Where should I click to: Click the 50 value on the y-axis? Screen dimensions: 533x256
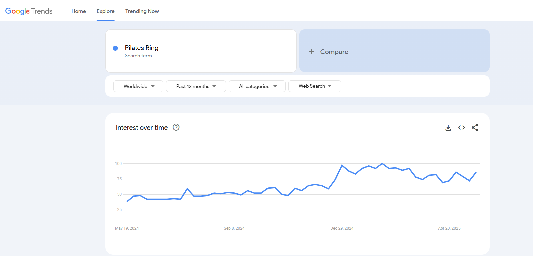point(119,194)
